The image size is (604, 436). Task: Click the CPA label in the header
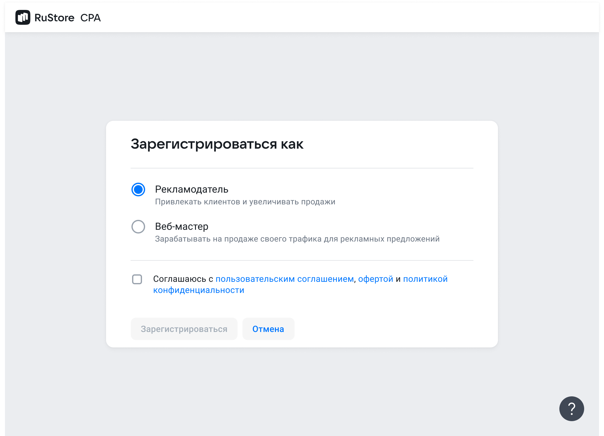pos(91,18)
